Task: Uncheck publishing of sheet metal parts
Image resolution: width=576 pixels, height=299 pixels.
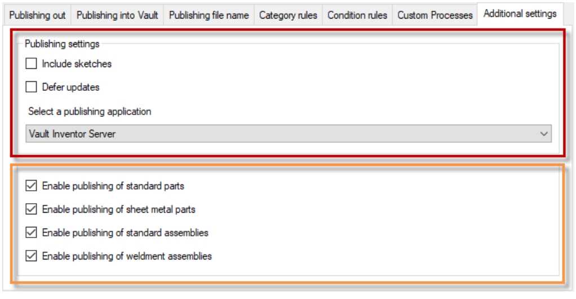Action: point(32,209)
